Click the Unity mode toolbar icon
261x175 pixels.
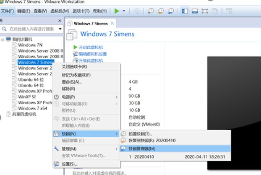pos(215,11)
